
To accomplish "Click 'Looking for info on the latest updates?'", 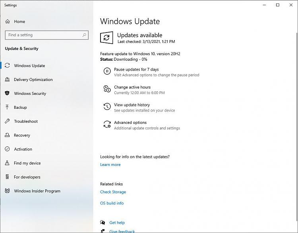I will pyautogui.click(x=135, y=157).
